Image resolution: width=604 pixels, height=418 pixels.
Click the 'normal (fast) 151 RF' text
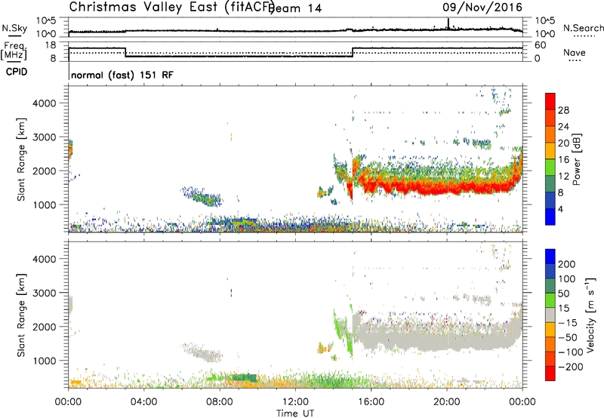[122, 75]
